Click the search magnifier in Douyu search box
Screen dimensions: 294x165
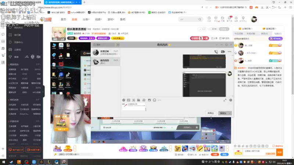[200, 19]
